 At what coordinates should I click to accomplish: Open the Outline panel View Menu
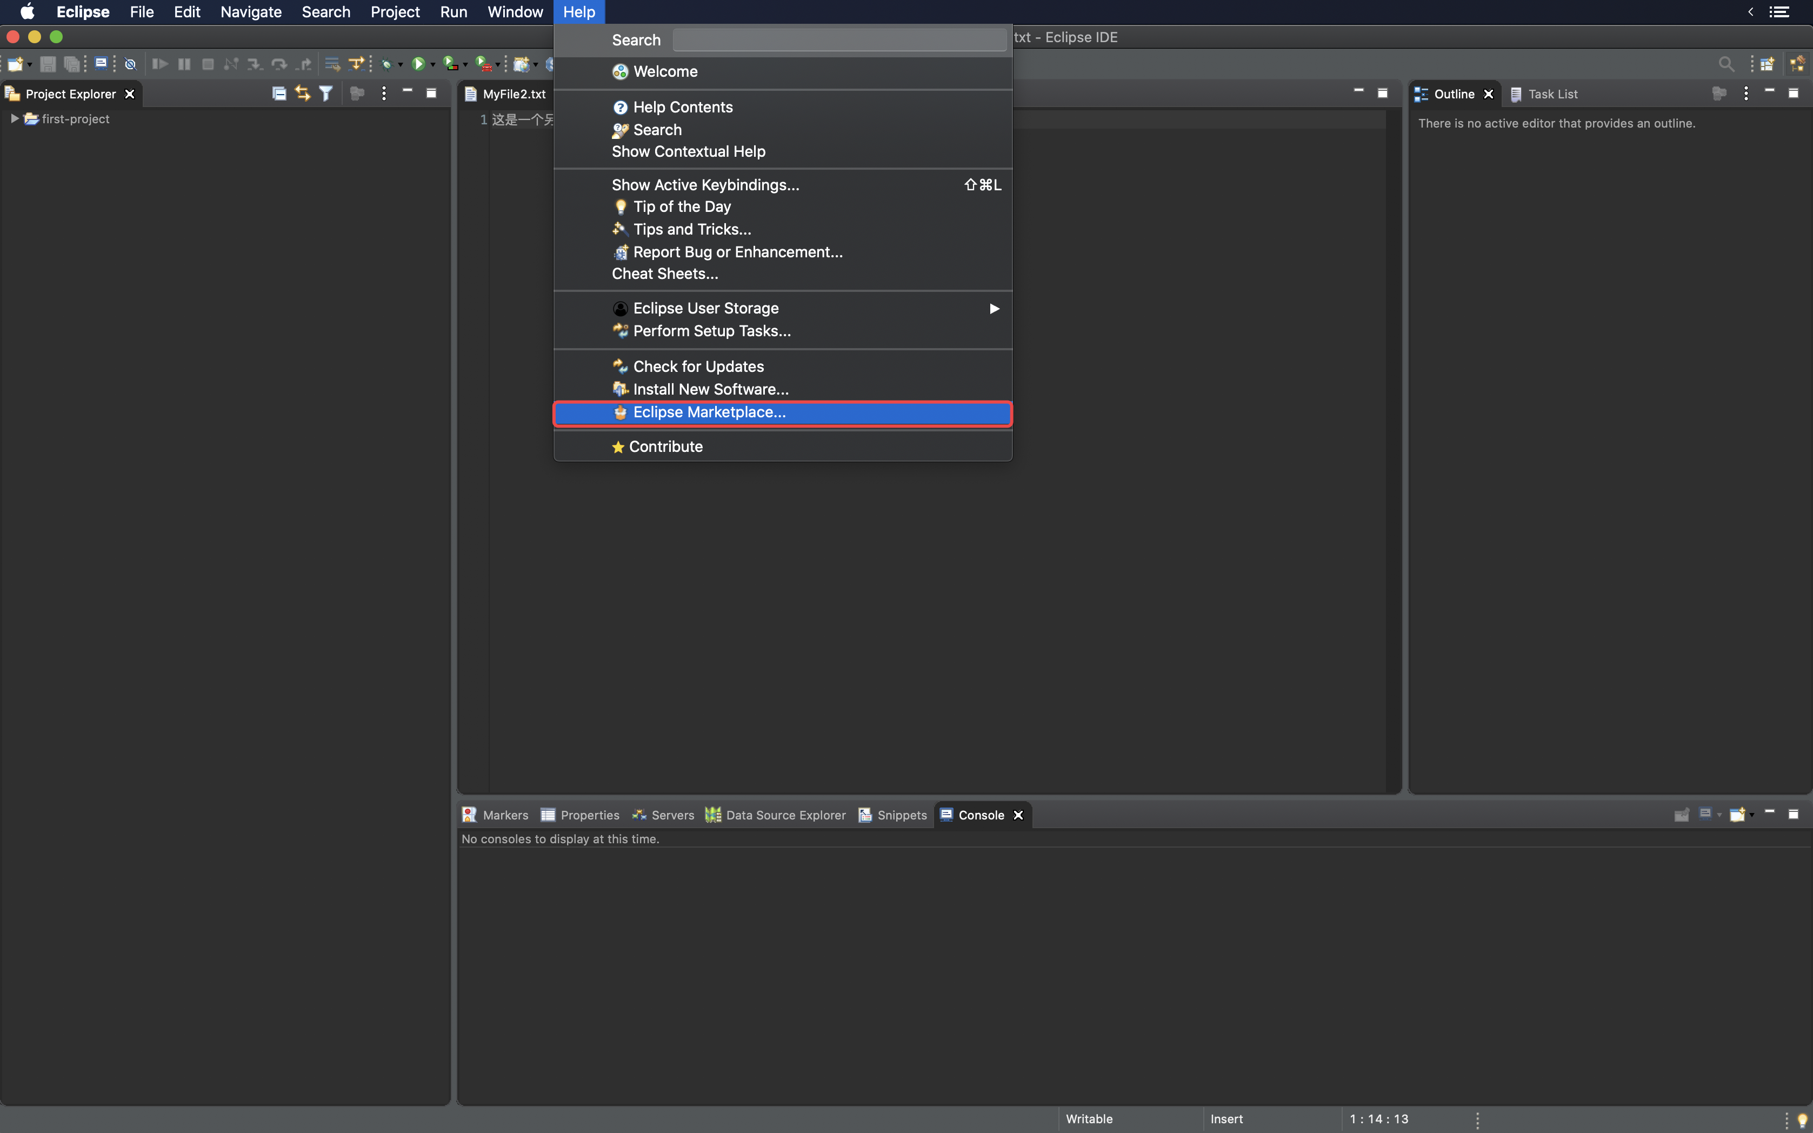coord(1745,94)
